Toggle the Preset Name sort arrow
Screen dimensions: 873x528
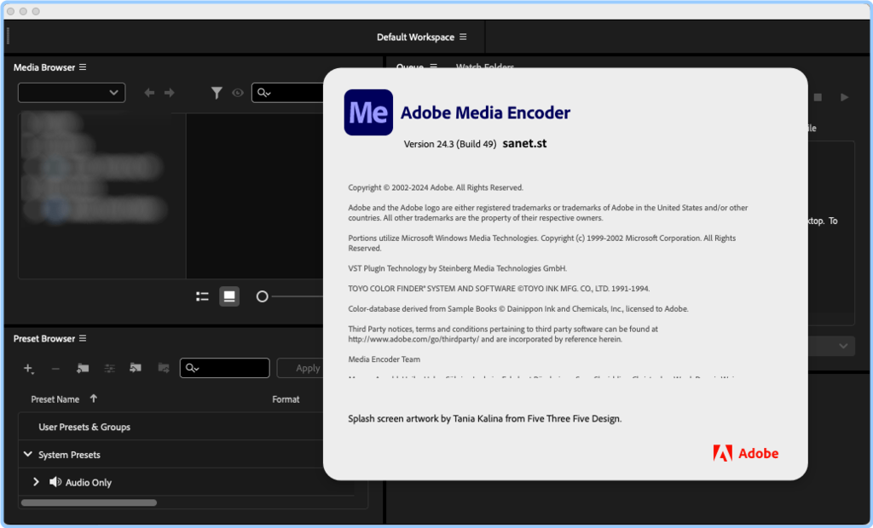pyautogui.click(x=94, y=399)
